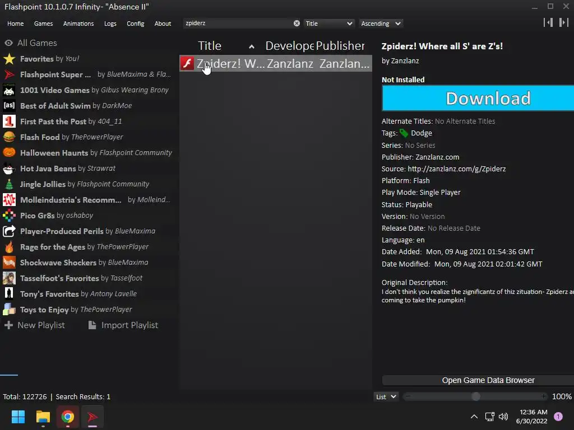
Task: Clear the search field with X icon
Action: pos(297,24)
